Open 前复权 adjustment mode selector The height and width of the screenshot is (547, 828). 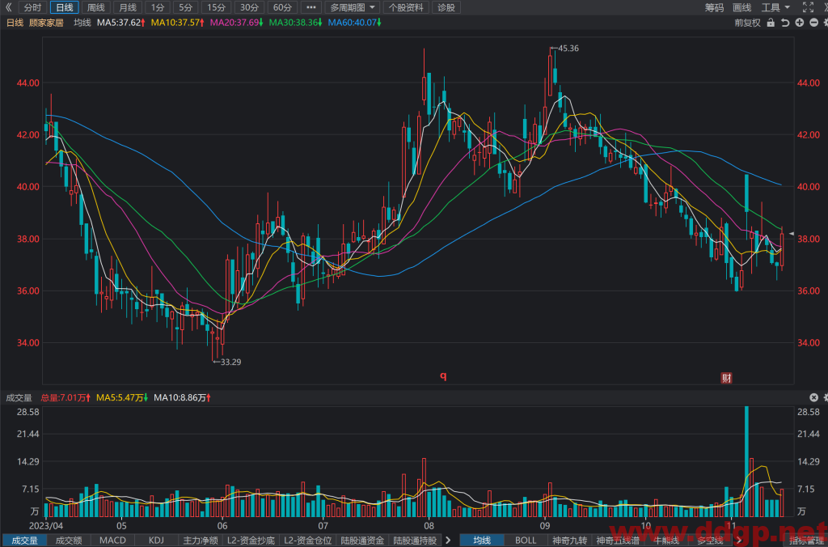pyautogui.click(x=747, y=23)
